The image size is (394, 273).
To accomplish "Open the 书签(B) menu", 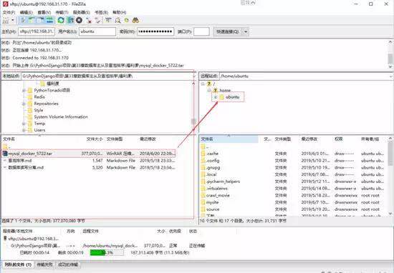I will [x=101, y=12].
